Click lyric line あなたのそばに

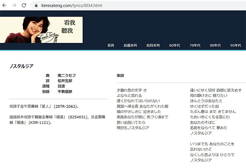(203, 122)
